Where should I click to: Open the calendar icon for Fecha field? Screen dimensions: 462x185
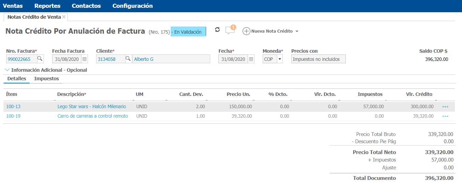[x=251, y=59]
